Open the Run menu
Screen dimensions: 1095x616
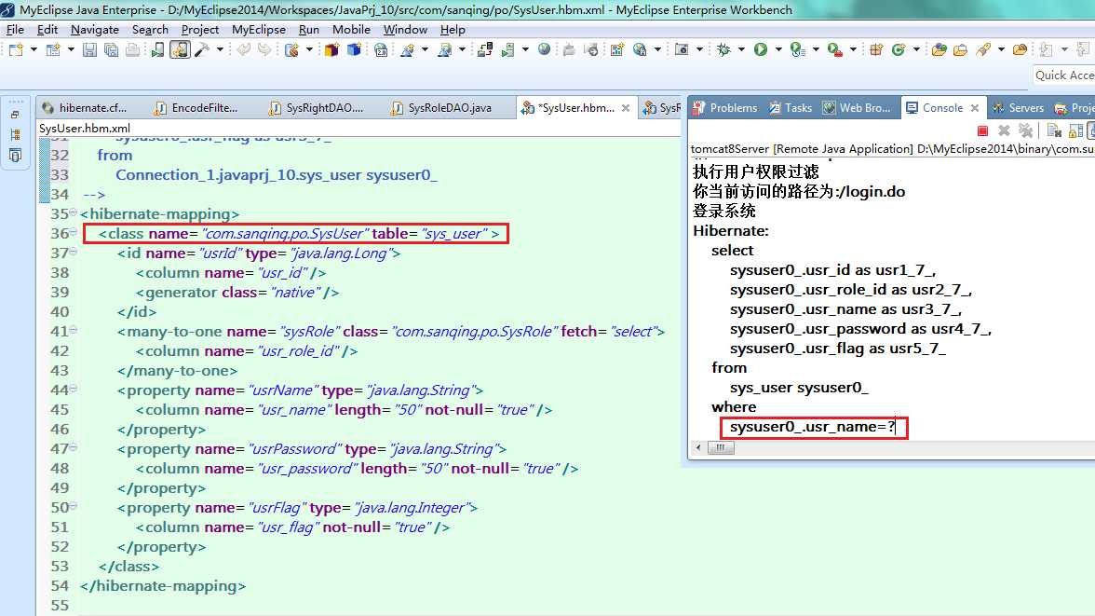[309, 30]
